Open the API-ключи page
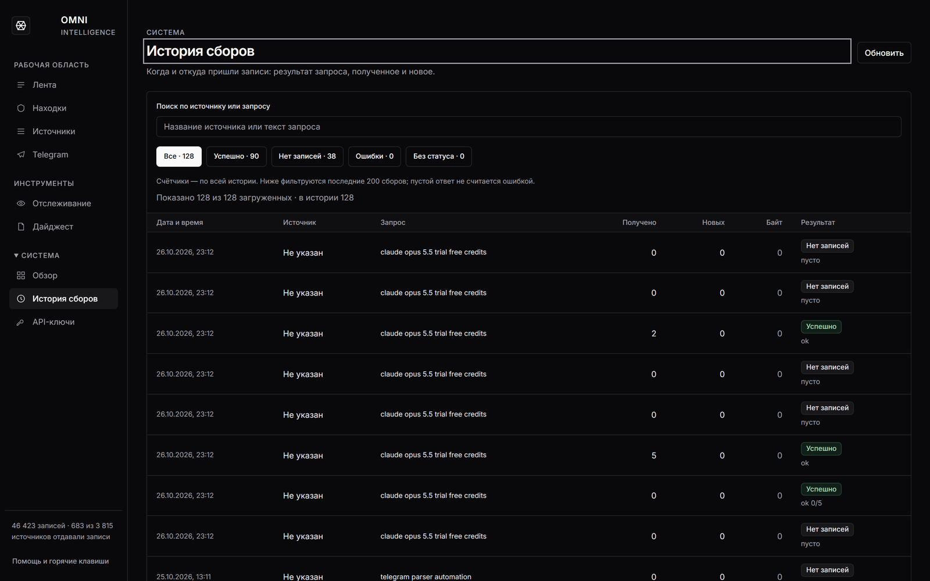930x581 pixels. coord(63,322)
